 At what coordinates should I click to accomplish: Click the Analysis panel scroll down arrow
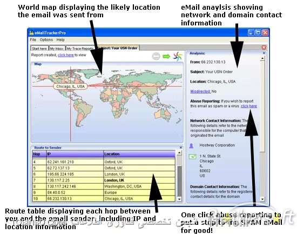[262, 199]
